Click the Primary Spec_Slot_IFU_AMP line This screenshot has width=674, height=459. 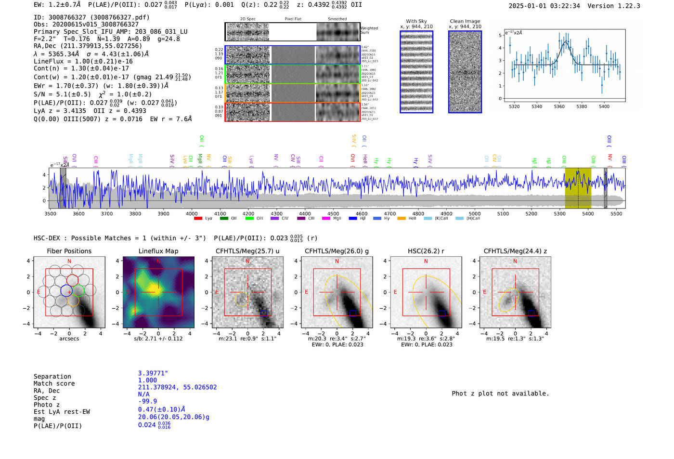tap(111, 32)
